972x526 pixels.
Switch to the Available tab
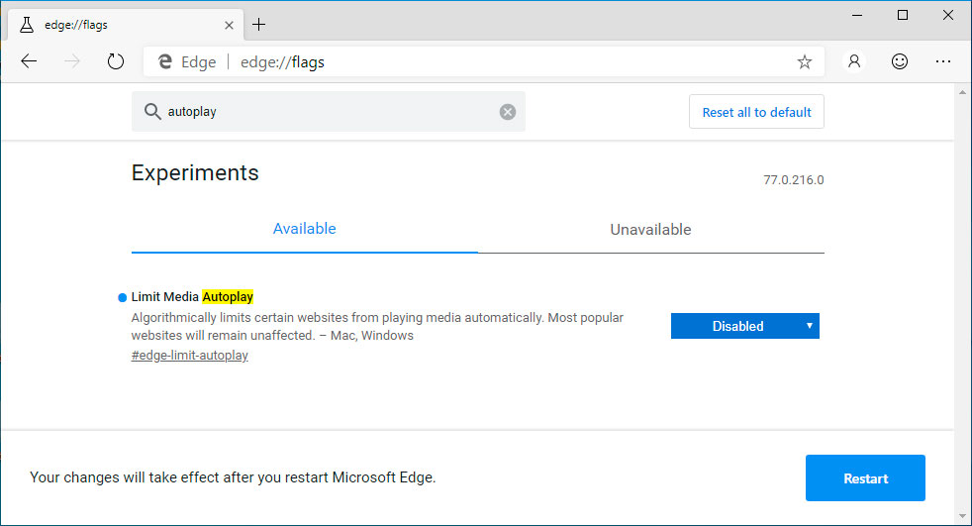coord(304,229)
